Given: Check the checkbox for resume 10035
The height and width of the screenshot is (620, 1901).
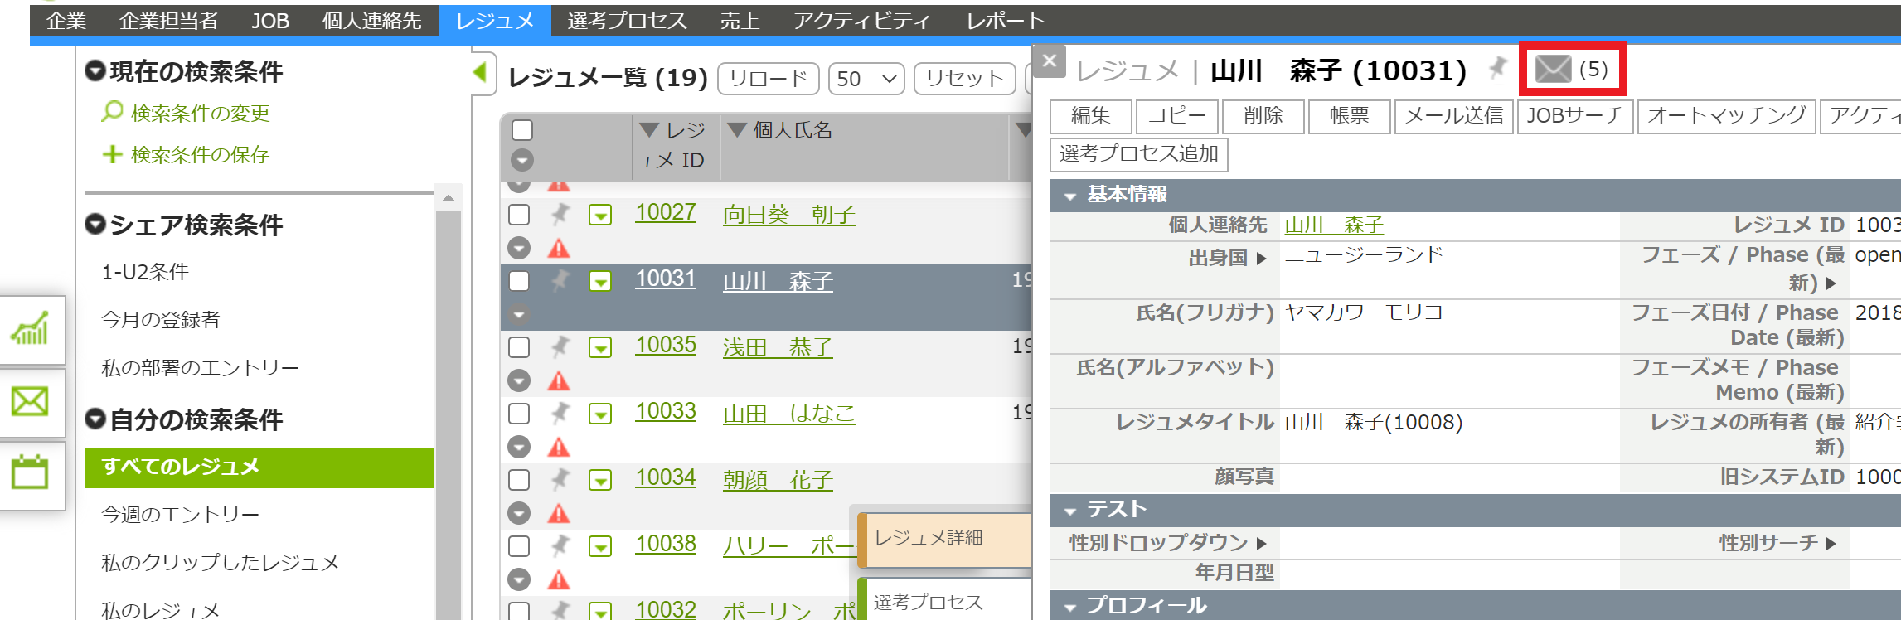Looking at the screenshot, I should point(519,346).
